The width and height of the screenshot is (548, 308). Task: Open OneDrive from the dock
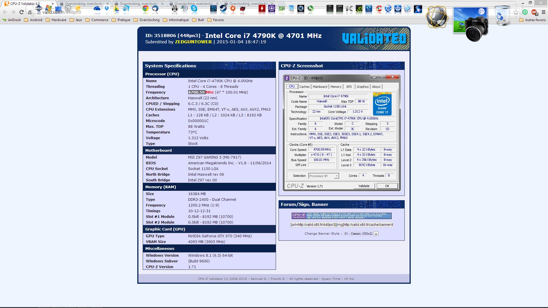point(97,8)
